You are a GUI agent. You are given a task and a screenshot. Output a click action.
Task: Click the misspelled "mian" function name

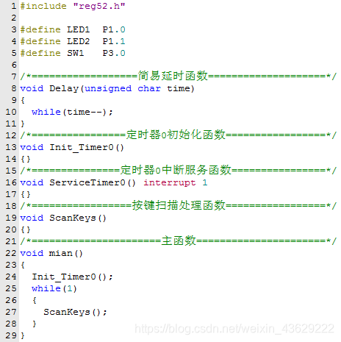61,253
